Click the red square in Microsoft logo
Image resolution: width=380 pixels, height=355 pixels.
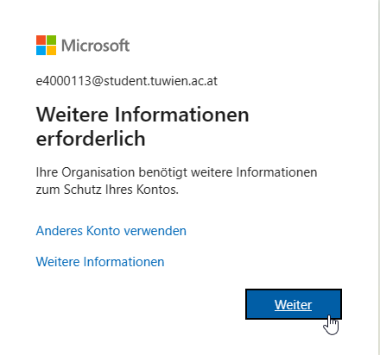tap(41, 40)
